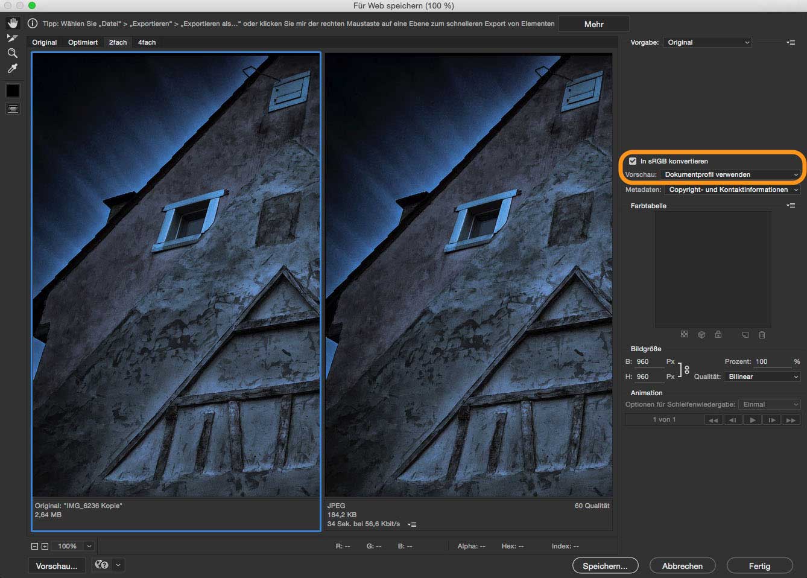Click the zoom-in plus icon

[45, 546]
